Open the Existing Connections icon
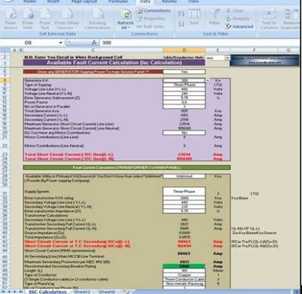The width and height of the screenshot is (302, 294). tap(98, 19)
